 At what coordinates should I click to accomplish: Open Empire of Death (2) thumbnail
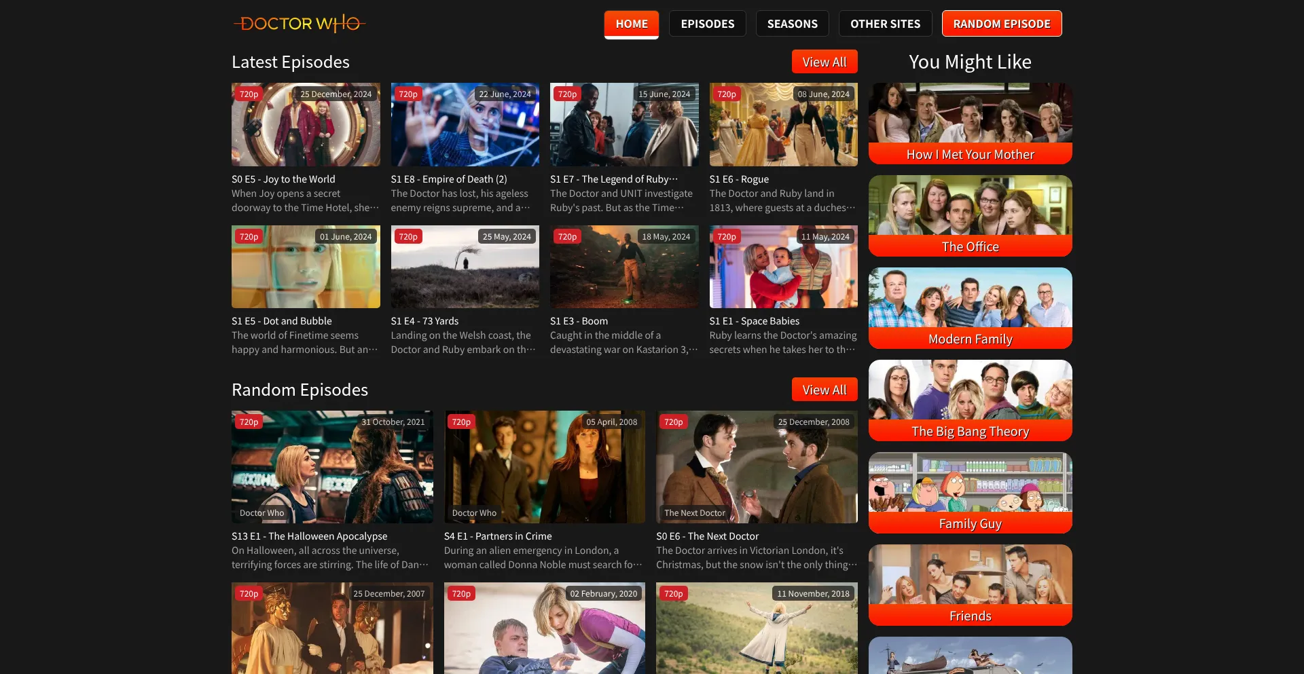click(x=465, y=124)
